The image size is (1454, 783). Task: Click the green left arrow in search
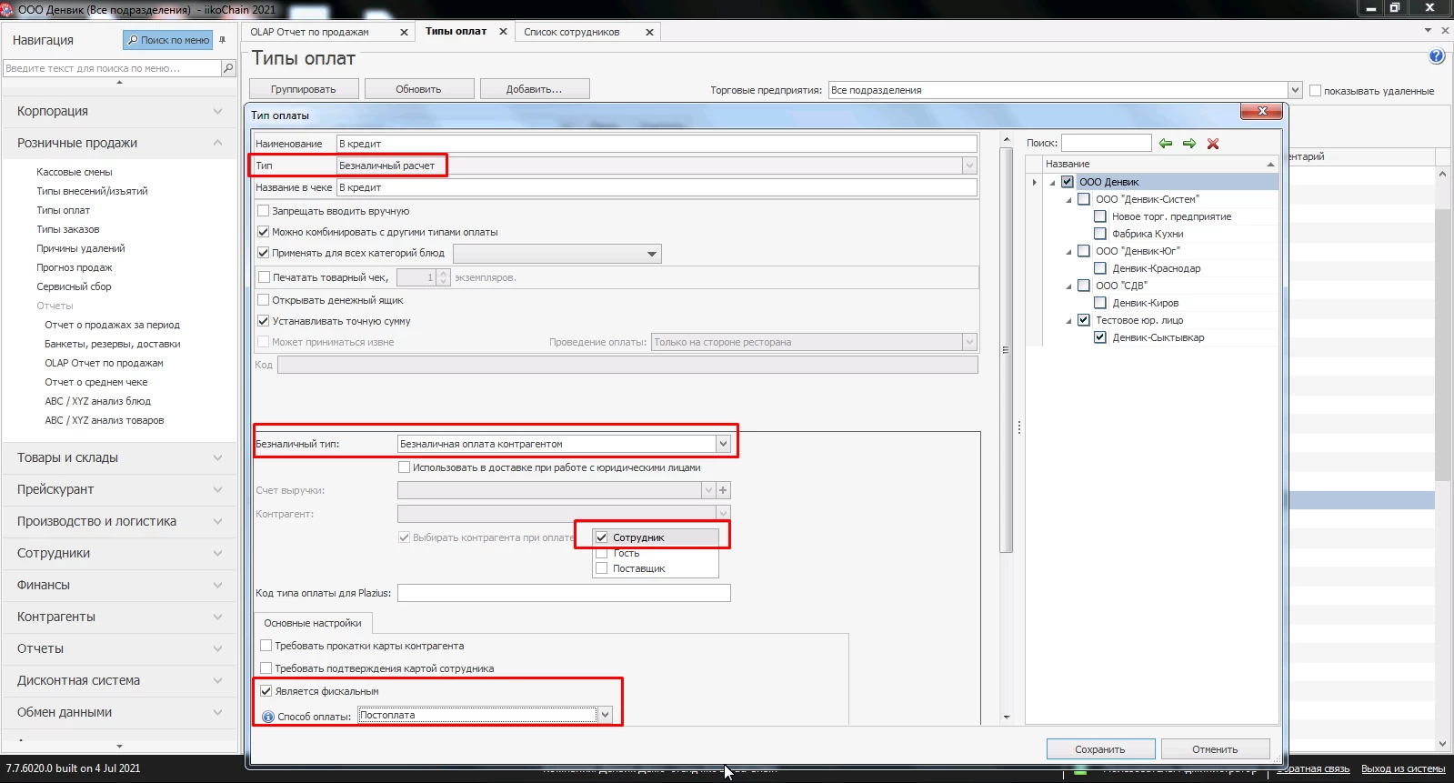pyautogui.click(x=1166, y=144)
